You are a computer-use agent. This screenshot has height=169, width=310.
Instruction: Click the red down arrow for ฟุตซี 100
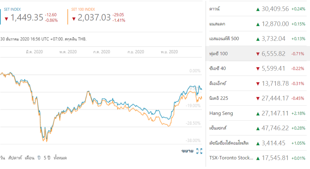click(258, 54)
